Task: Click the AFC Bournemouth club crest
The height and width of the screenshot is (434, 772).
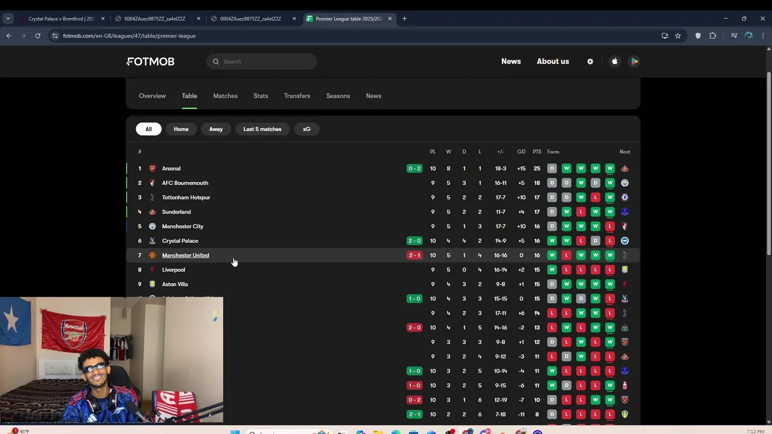Action: [152, 183]
